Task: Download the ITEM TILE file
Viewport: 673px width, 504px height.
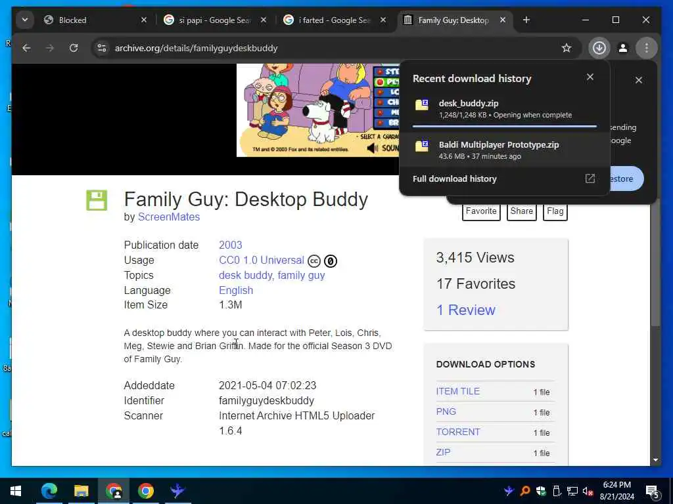Action: [458, 391]
